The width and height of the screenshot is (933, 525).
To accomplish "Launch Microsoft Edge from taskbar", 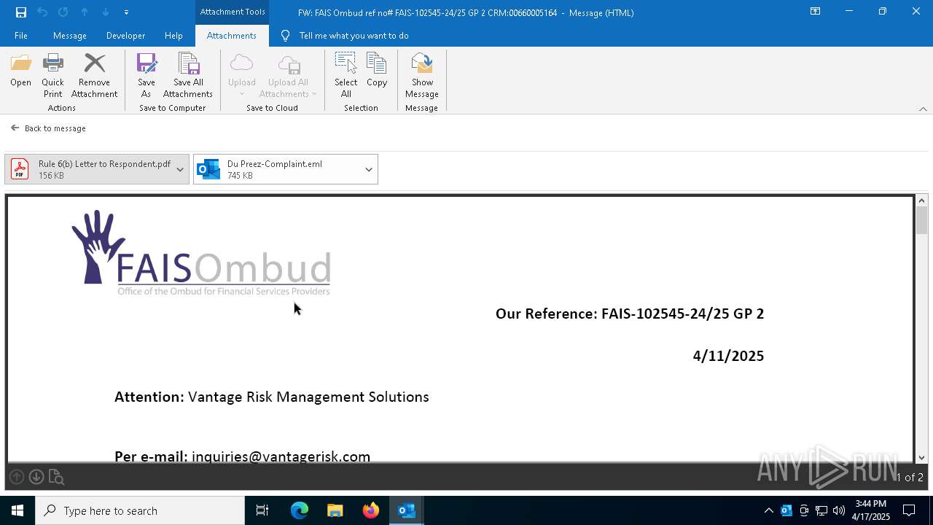I will coord(300,510).
